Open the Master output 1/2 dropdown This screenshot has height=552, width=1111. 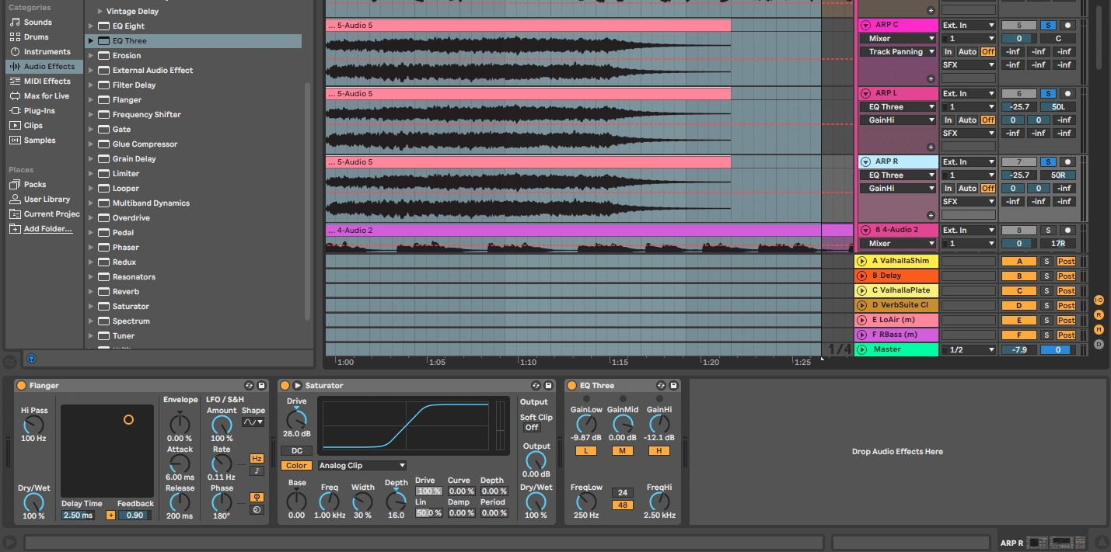click(x=969, y=350)
